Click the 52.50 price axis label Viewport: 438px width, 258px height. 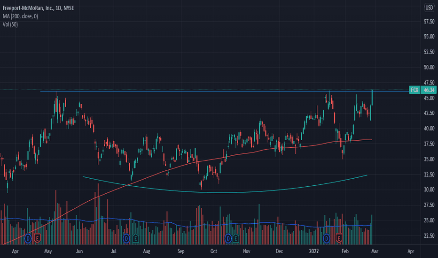coord(429,52)
